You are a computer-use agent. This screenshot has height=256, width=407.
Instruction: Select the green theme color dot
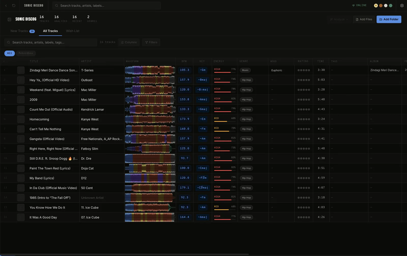click(x=390, y=6)
